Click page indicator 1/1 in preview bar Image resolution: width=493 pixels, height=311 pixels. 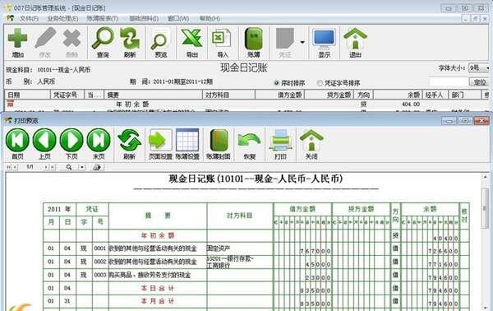coord(30,167)
